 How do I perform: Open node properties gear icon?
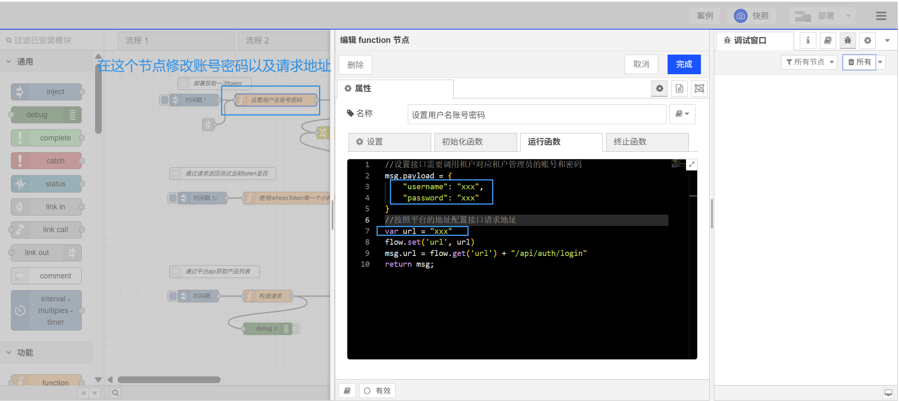659,88
